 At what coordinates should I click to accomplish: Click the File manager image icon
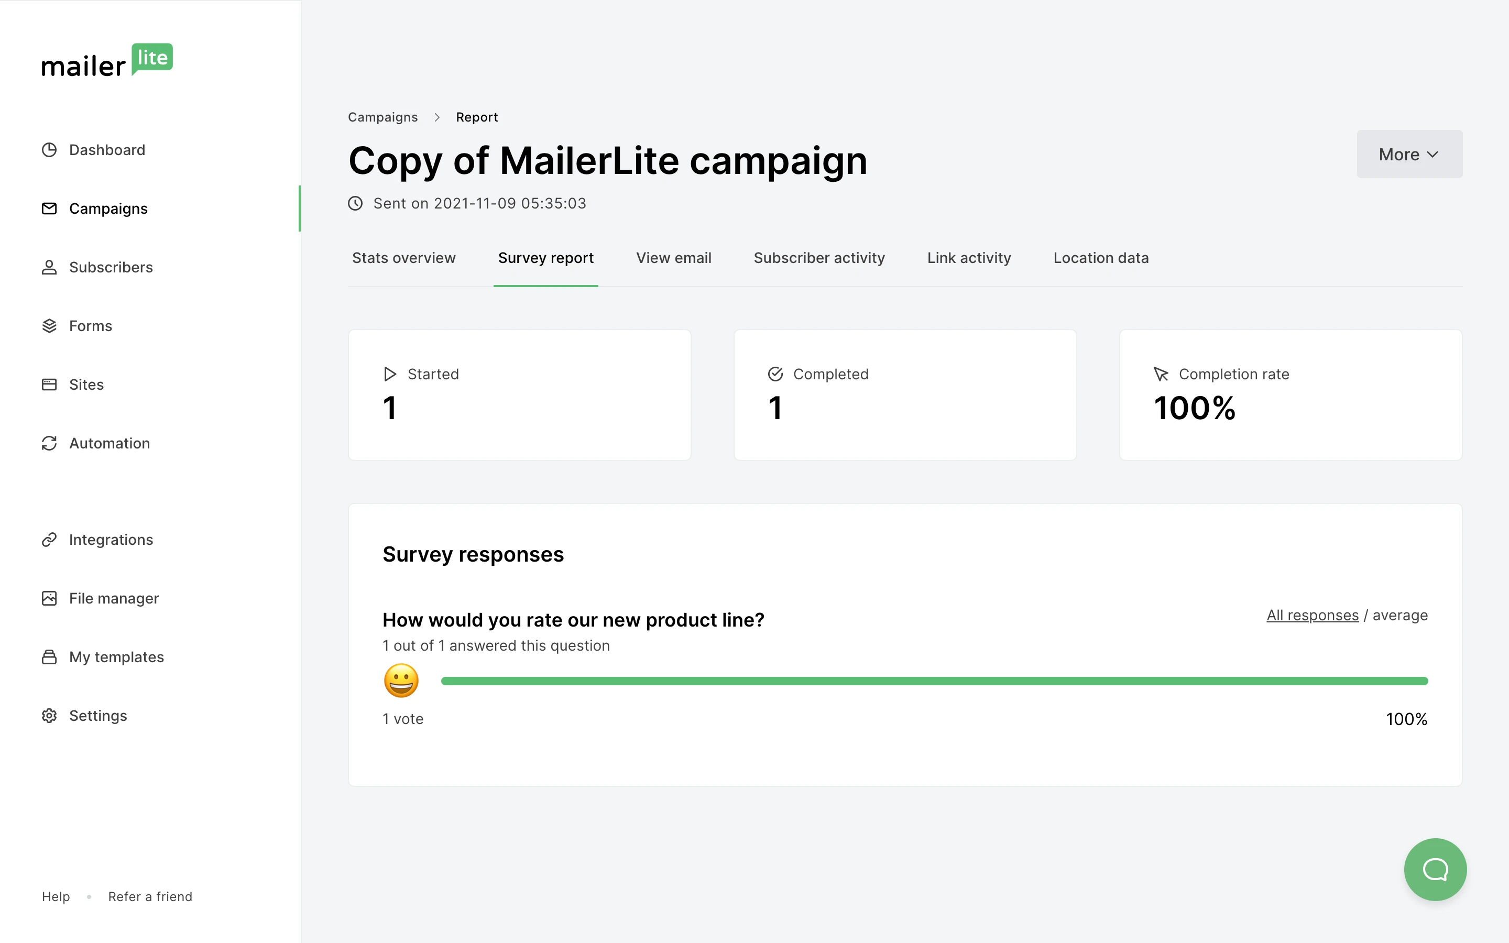tap(49, 598)
